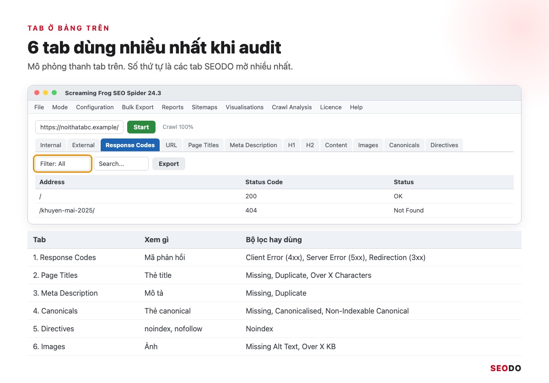Click the Screaming Frog SEO Spider title
549x383 pixels.
pos(113,93)
